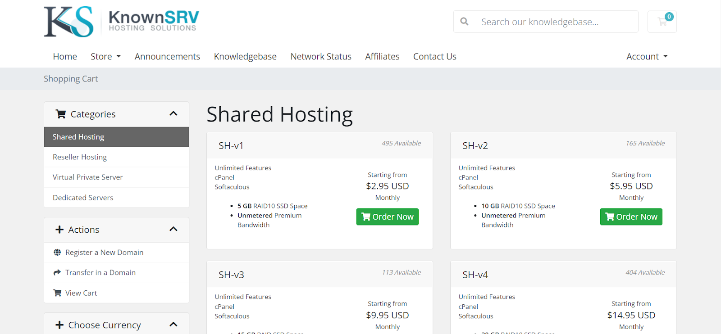Click View Cart link

(81, 293)
